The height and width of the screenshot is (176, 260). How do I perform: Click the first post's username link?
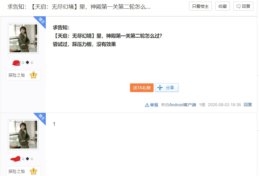point(23,63)
